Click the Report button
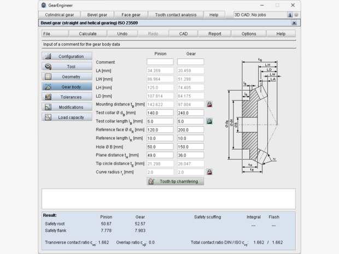Screen dimensions: 339x254 [x=215, y=33]
